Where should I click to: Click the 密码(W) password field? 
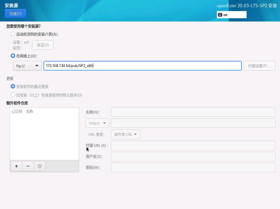193,168
